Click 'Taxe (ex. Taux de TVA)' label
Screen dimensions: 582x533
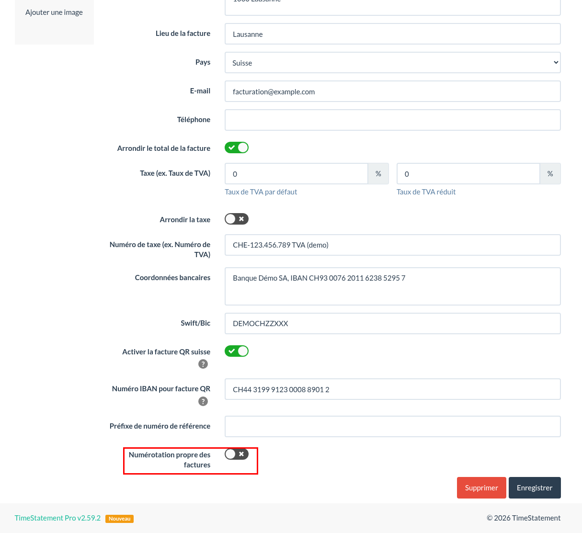point(175,173)
